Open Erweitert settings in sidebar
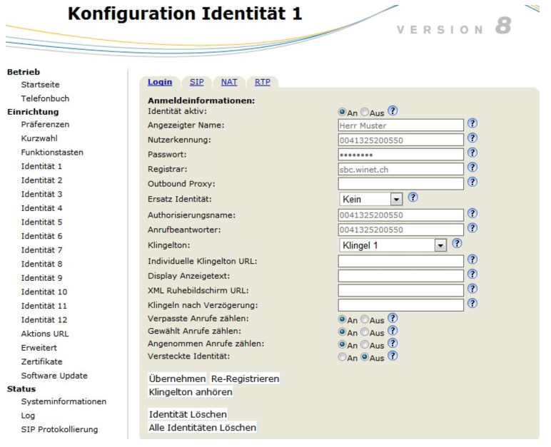This screenshot has height=447, width=551. 39,348
